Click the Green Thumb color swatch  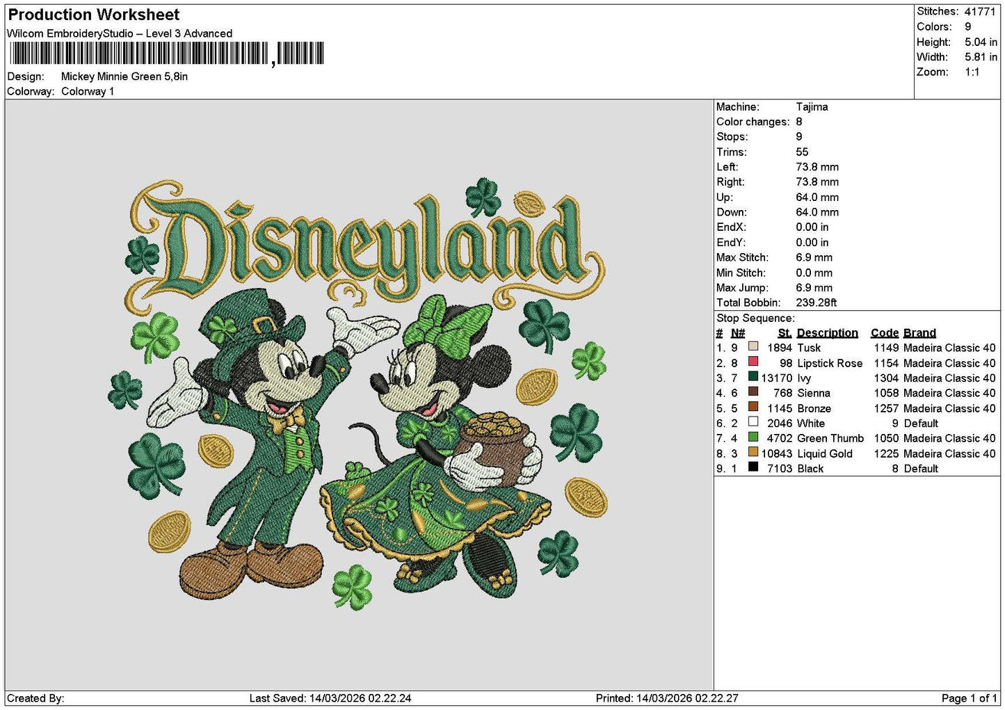click(x=753, y=437)
